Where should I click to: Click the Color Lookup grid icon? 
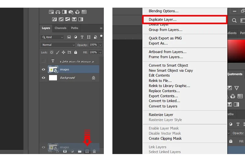(x=84, y=12)
